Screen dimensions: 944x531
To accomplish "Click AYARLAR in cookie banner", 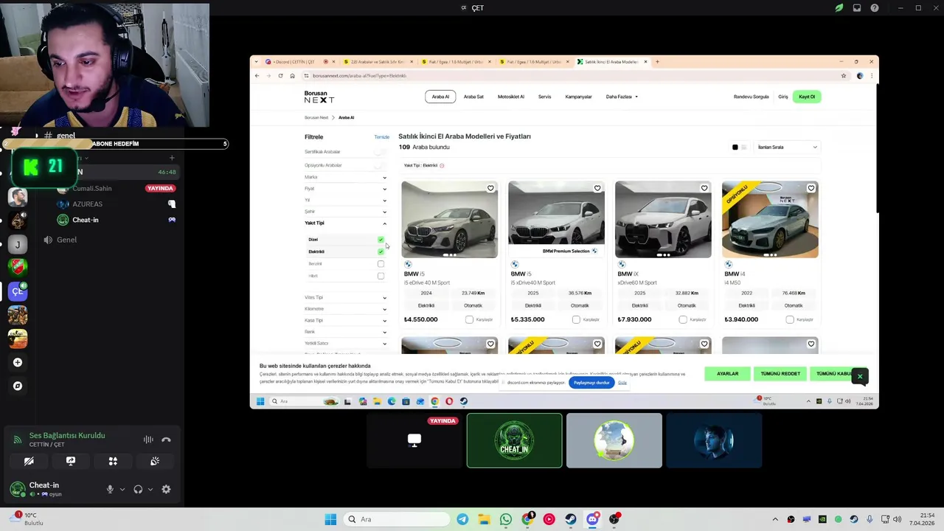I will click(727, 374).
